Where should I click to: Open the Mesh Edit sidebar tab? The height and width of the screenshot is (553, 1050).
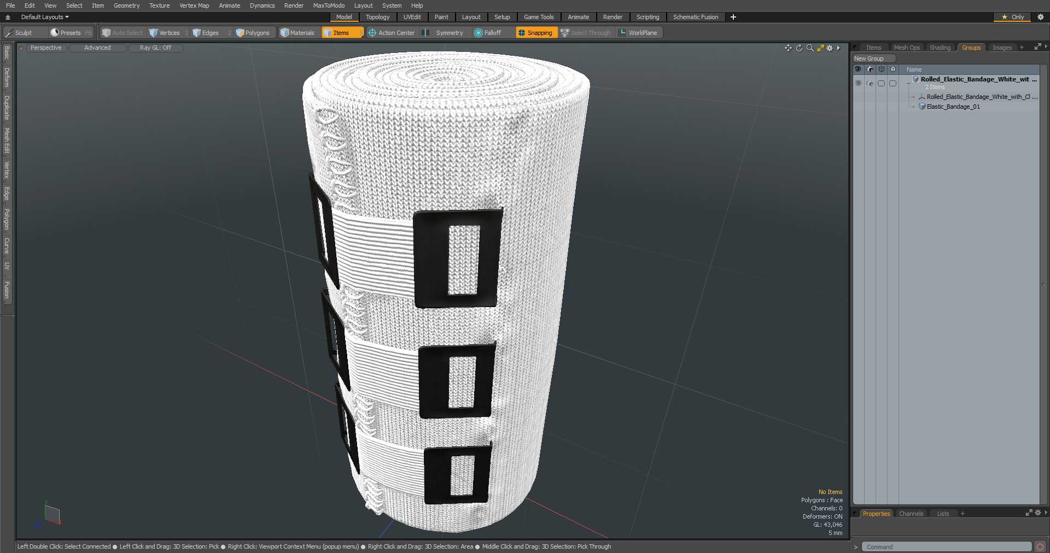(7, 140)
